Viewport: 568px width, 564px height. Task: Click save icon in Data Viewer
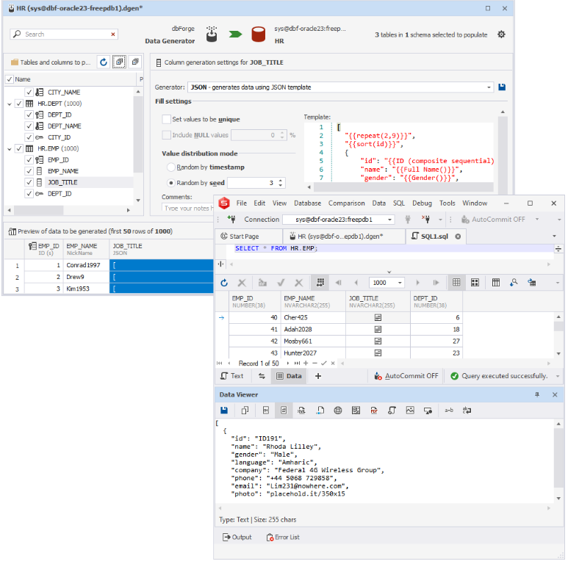[224, 411]
